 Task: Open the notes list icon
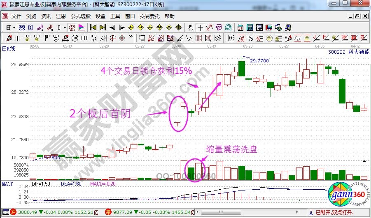[x=259, y=28]
